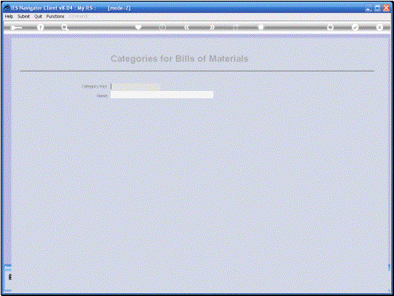Click the key icon in the toolbar

(16, 28)
